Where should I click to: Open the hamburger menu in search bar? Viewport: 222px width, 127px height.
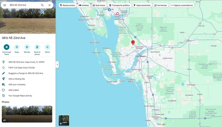tap(5, 5)
